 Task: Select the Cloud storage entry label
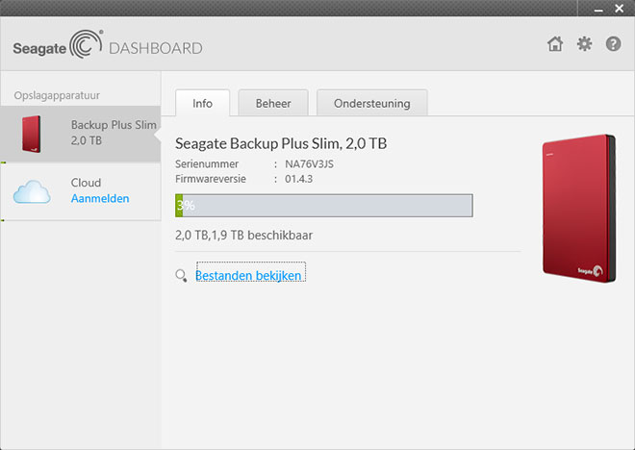86,183
